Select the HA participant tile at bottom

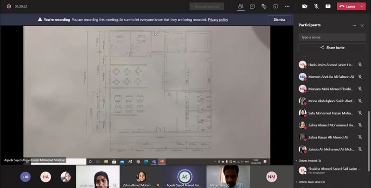coord(45,177)
